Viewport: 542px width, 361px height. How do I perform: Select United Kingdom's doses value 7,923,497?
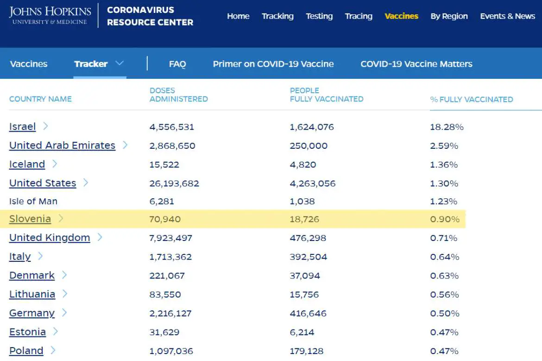click(171, 238)
